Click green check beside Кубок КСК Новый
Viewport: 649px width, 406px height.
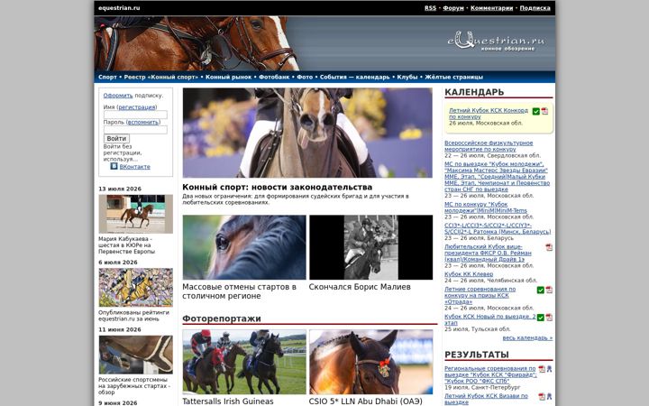(x=541, y=318)
